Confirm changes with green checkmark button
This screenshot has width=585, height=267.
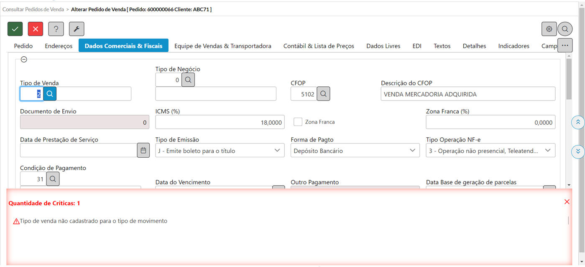point(15,29)
